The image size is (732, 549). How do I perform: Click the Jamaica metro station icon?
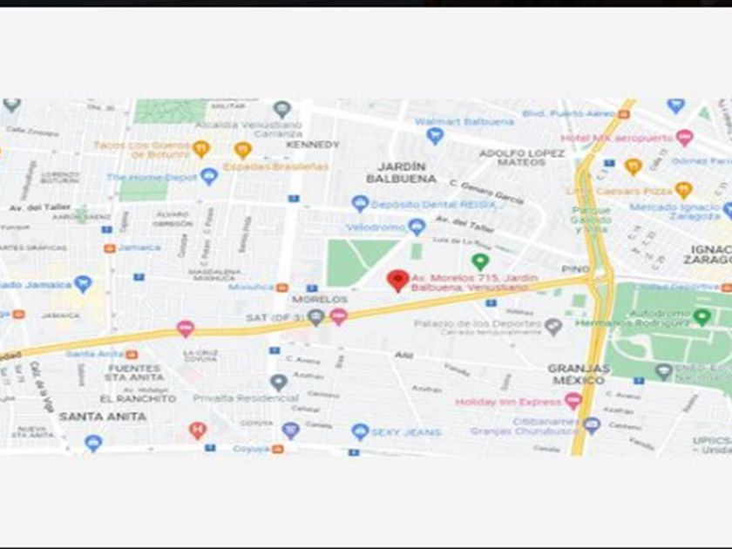[110, 248]
